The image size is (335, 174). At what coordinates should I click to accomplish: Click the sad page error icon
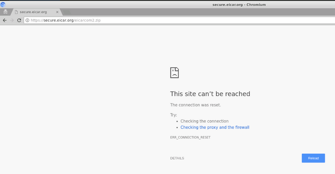point(174,73)
